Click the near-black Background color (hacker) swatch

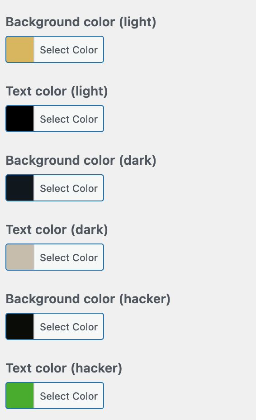[x=20, y=326]
